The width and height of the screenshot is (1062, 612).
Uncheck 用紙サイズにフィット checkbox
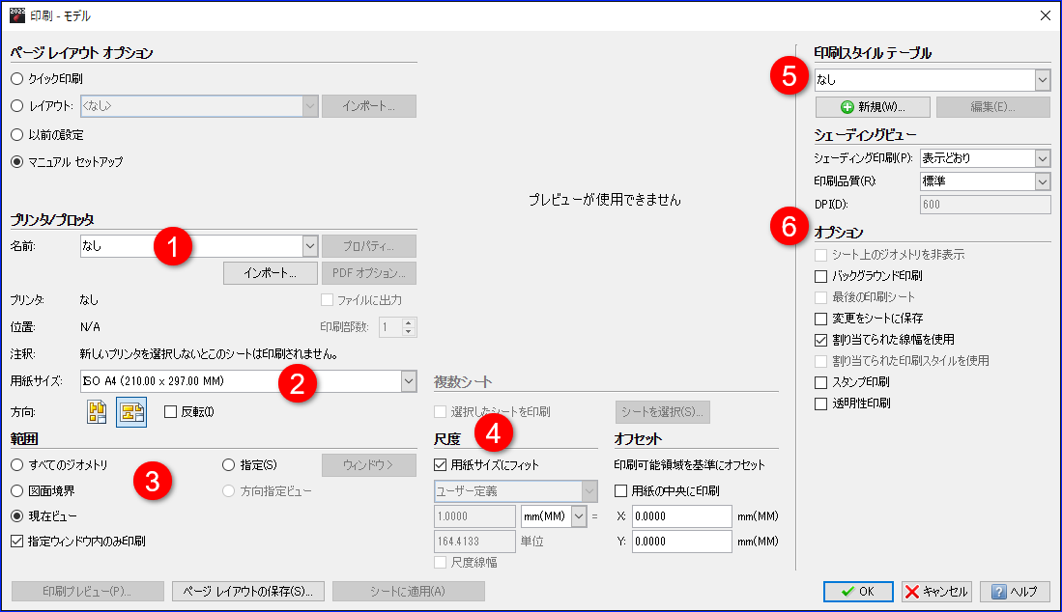pos(441,465)
